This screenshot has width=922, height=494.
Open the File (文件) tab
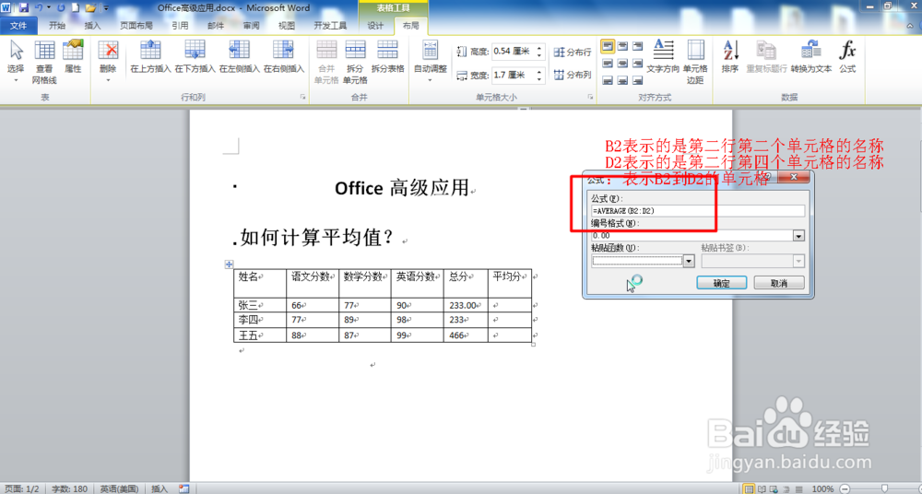pos(18,25)
